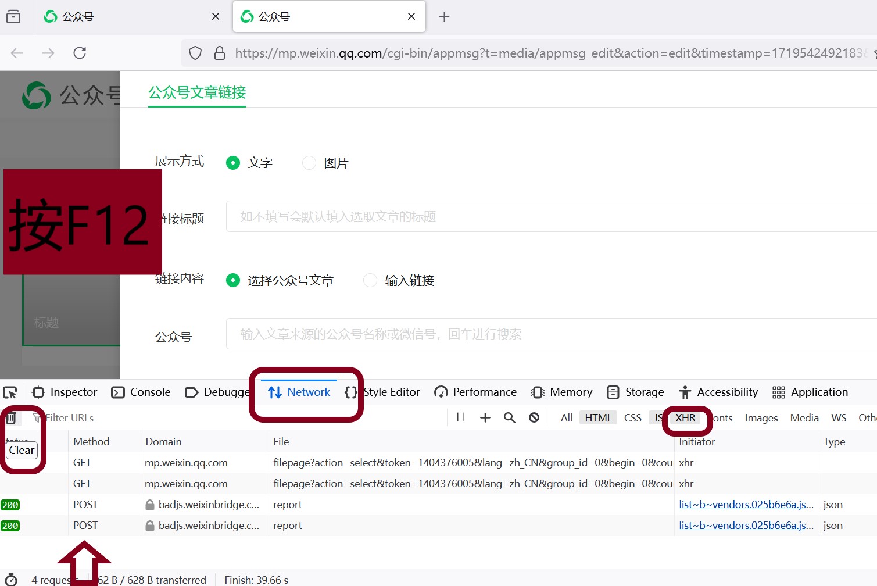Click the plus add-request icon
877x586 pixels.
[x=485, y=417]
